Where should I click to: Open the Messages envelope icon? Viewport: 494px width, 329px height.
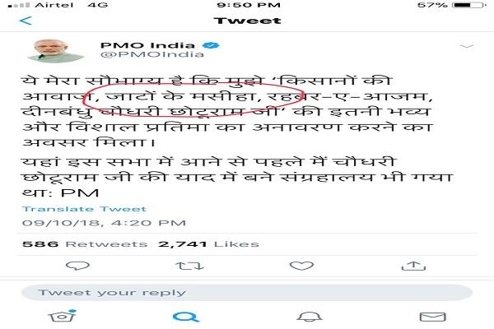[x=433, y=317]
